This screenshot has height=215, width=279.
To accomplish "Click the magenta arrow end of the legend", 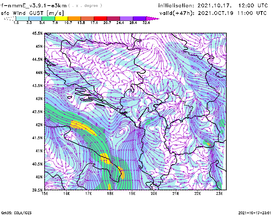I will 152,18.
